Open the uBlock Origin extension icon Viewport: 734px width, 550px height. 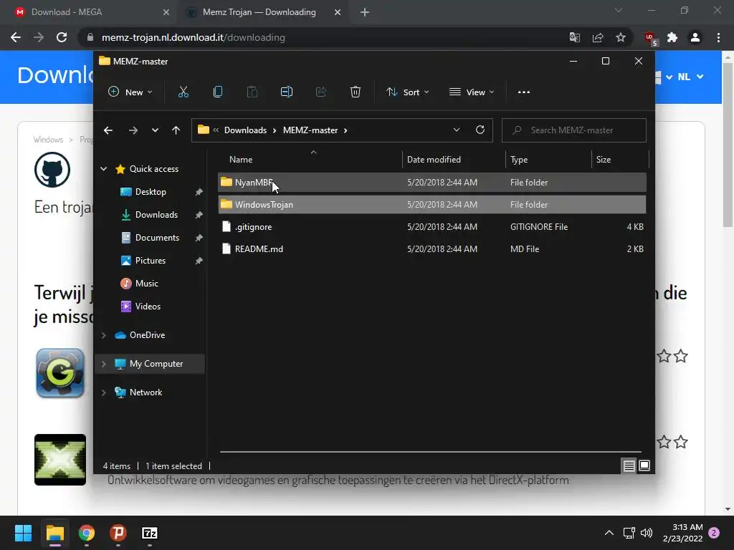pyautogui.click(x=649, y=38)
